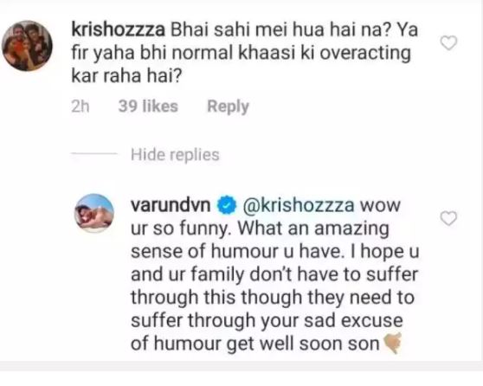Tap the heart icon on varundvn's reply
The width and height of the screenshot is (483, 386).
coord(448,218)
